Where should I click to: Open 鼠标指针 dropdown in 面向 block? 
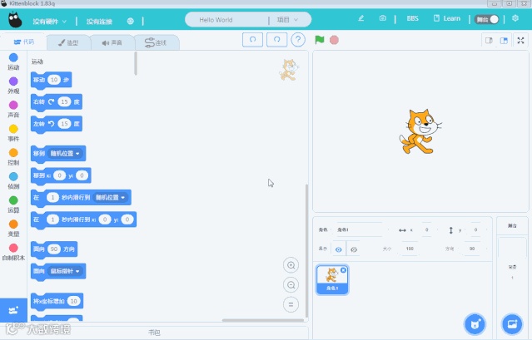pyautogui.click(x=65, y=271)
